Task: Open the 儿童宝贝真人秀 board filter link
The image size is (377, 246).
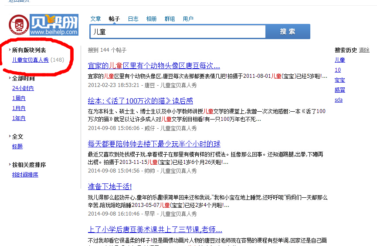Action: pyautogui.click(x=31, y=60)
